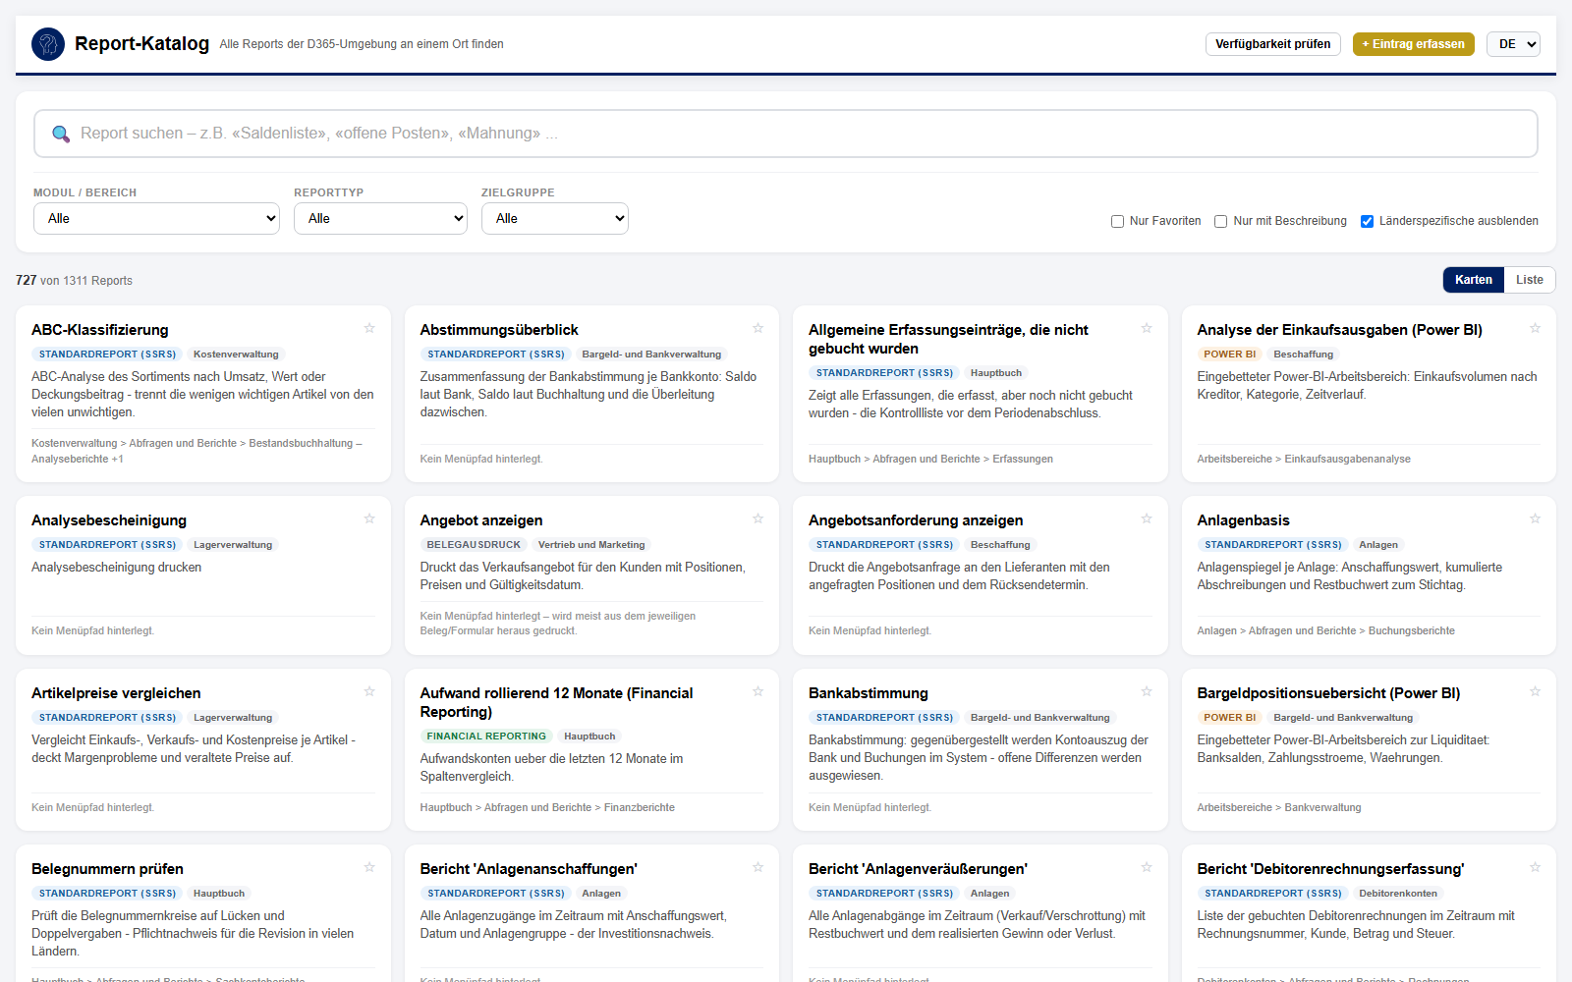Click Report-Katalog heading text
This screenshot has height=982, width=1572.
click(141, 44)
